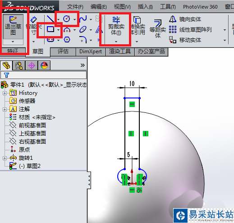Screen dimensions: 234x223
Task: Open the Ellipse tool dropdown arrow
Action: [91, 30]
